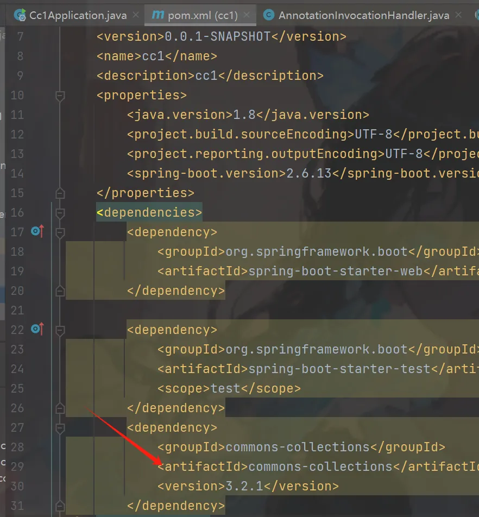Click the gutter override marker on line 22
This screenshot has width=479, height=517.
[37, 329]
